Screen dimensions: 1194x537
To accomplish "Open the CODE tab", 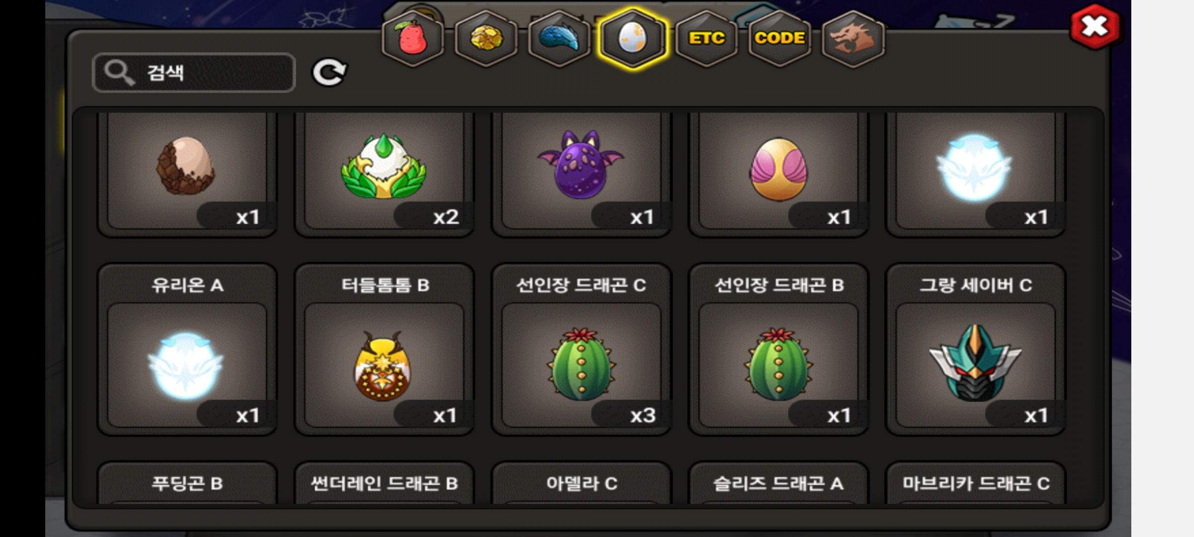I will click(780, 38).
